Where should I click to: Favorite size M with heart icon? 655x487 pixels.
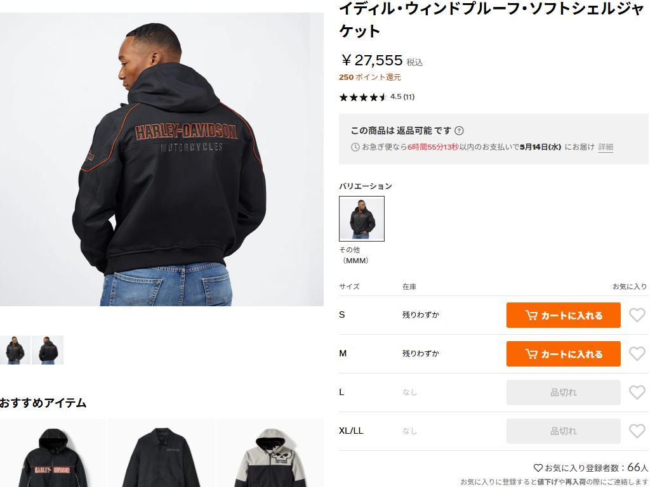coord(637,354)
